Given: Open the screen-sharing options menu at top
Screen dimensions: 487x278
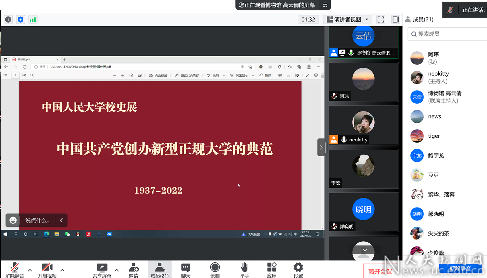Looking at the screenshot, I should (325, 5).
